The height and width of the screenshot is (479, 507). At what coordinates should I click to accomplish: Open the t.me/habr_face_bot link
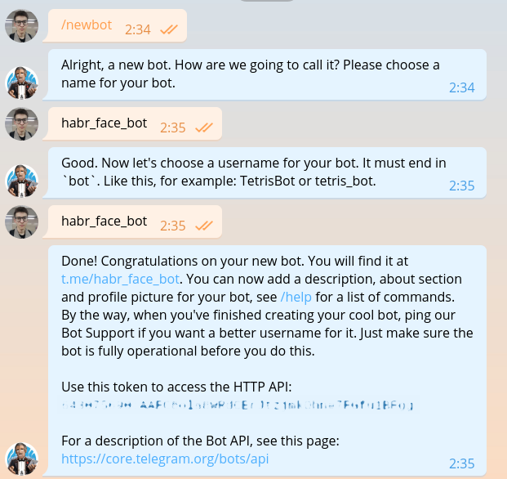120,279
